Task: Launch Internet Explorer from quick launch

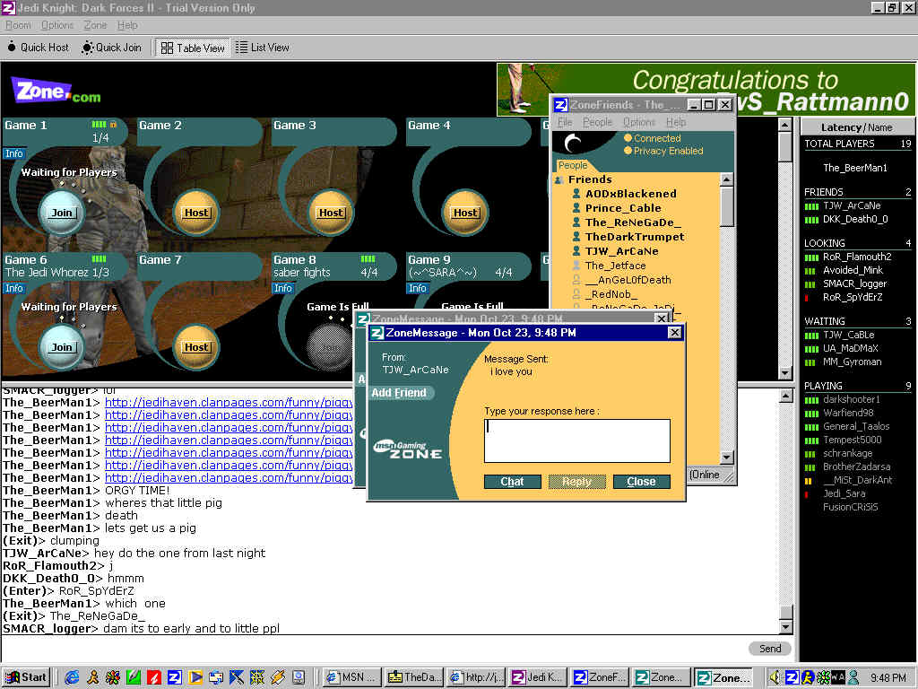Action: click(72, 678)
